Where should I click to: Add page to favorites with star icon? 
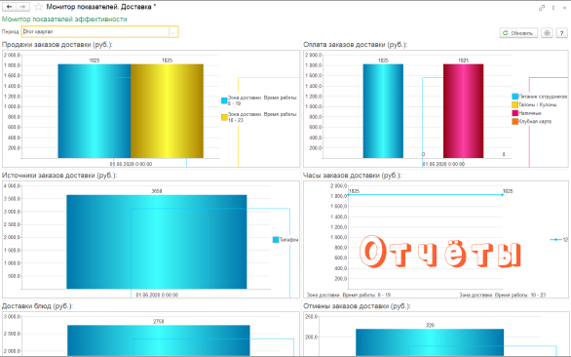click(x=38, y=7)
